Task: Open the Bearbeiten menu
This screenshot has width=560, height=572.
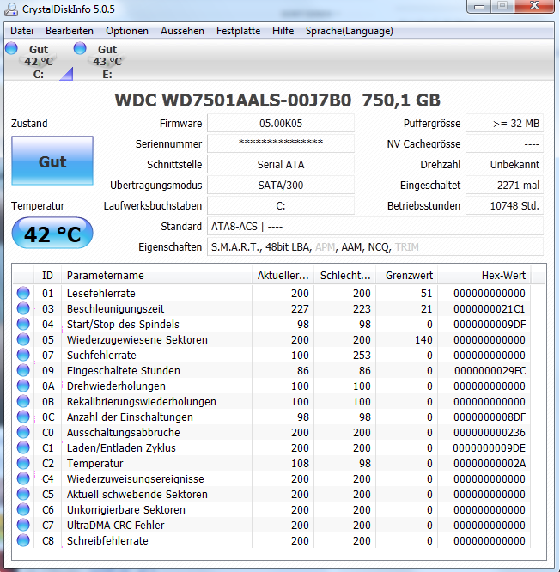Action: [x=70, y=31]
